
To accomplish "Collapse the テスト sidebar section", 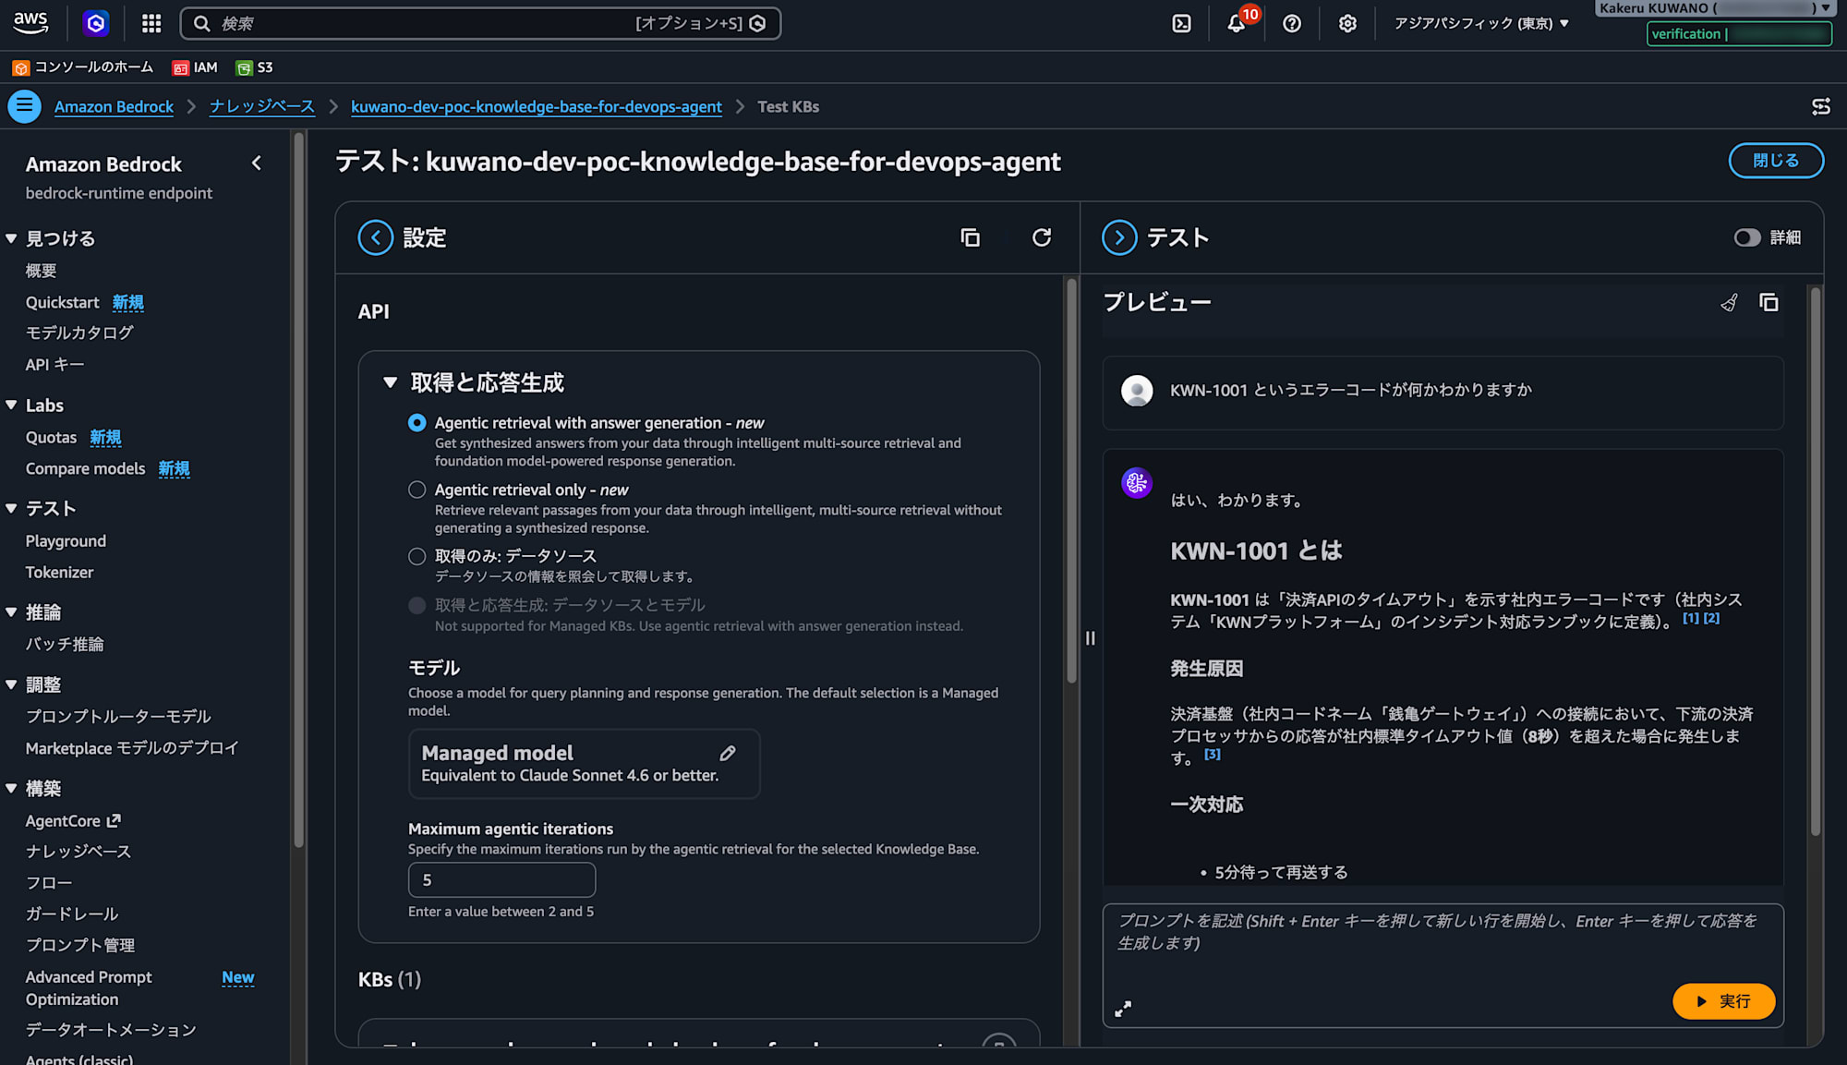I will pyautogui.click(x=11, y=508).
